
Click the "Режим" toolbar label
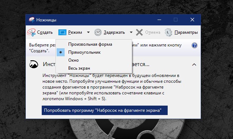(75, 32)
